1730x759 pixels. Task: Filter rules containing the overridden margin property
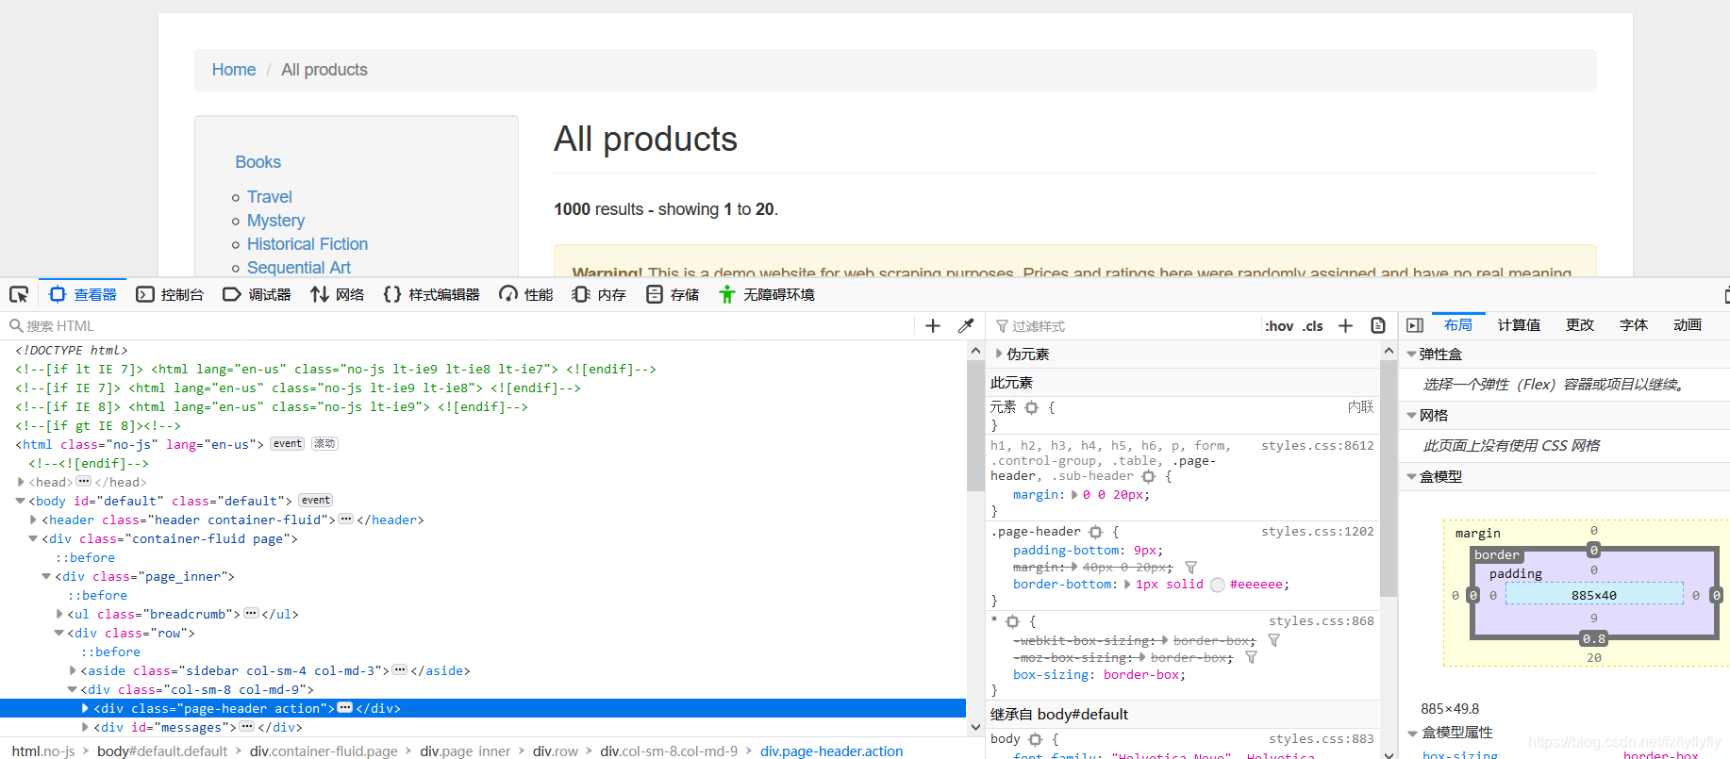click(x=1191, y=568)
